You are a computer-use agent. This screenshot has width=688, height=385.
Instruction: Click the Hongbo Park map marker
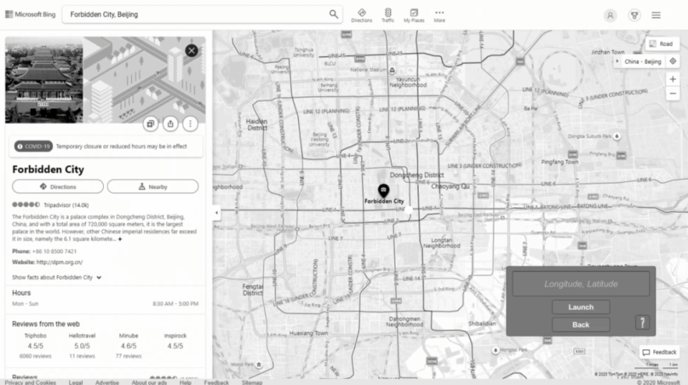(x=495, y=350)
